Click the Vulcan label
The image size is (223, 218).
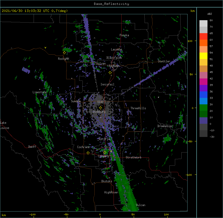pyautogui.click(x=140, y=205)
